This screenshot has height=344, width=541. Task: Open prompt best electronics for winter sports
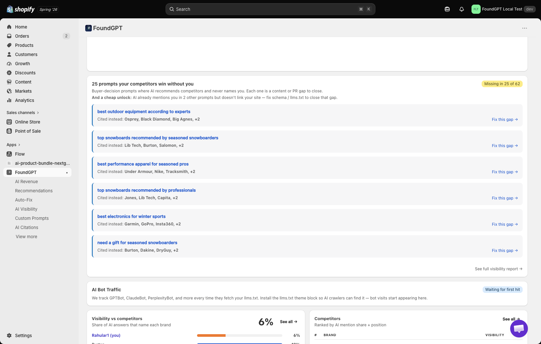click(131, 217)
